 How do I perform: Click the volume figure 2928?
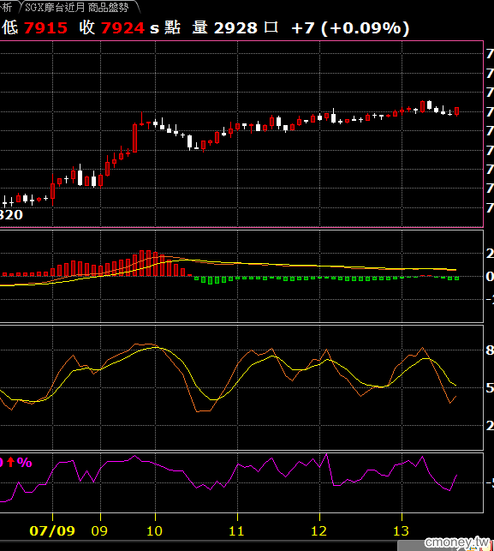(x=235, y=28)
